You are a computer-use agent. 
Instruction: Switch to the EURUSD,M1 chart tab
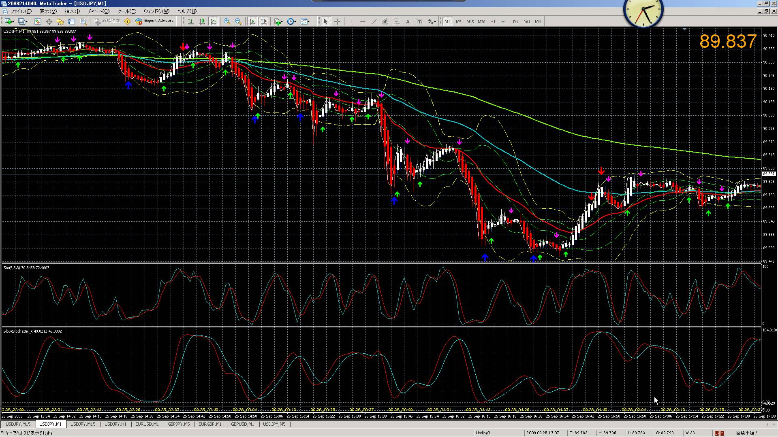tap(147, 424)
